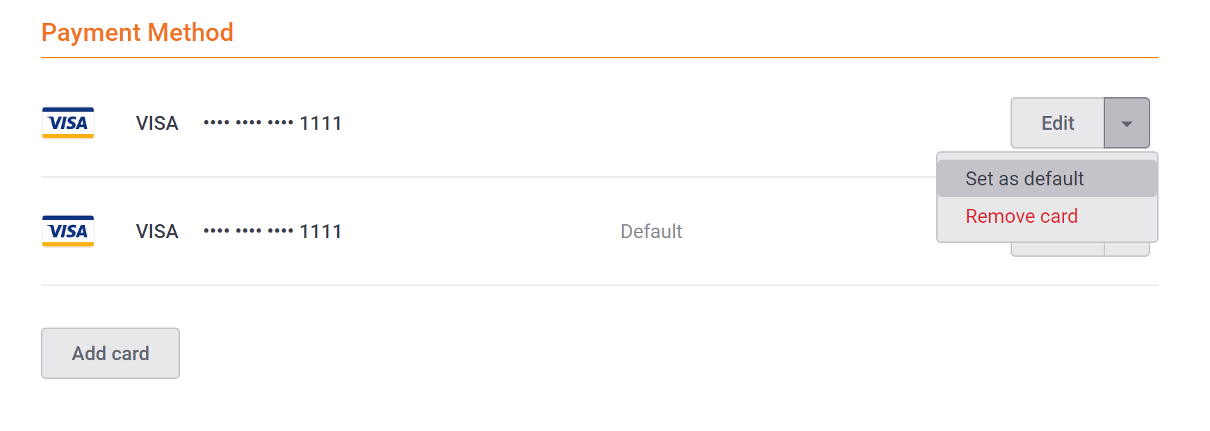Click the VISA logo on the Default card

[x=68, y=231]
